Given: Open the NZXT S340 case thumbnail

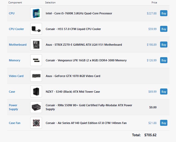Looking at the screenshot, I should [36, 92].
